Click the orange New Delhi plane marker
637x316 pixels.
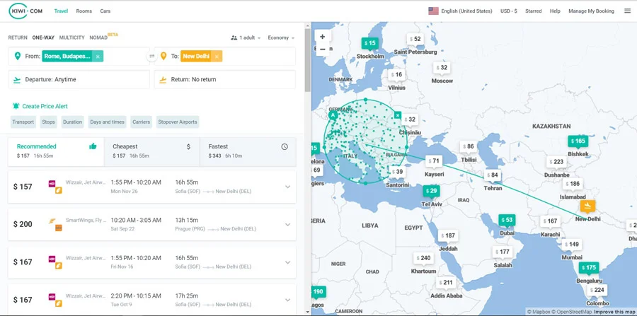(x=587, y=206)
